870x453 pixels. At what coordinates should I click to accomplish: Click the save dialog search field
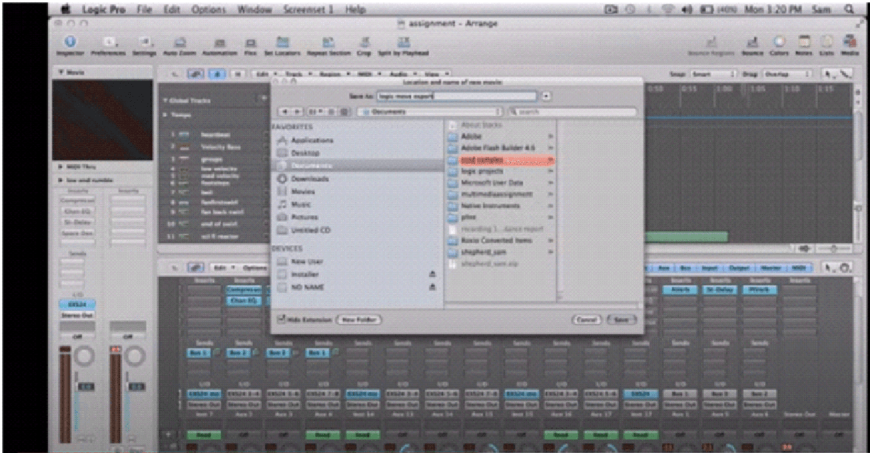pos(572,112)
